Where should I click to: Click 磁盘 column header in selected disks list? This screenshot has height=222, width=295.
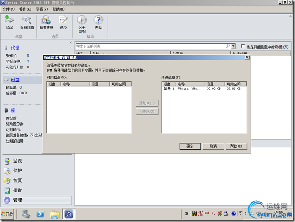[x=169, y=84]
